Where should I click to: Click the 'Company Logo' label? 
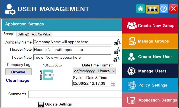(20, 65)
